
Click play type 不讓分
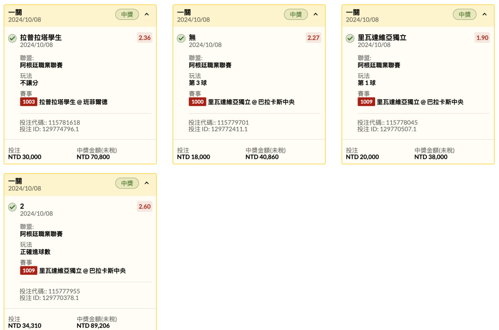(29, 83)
